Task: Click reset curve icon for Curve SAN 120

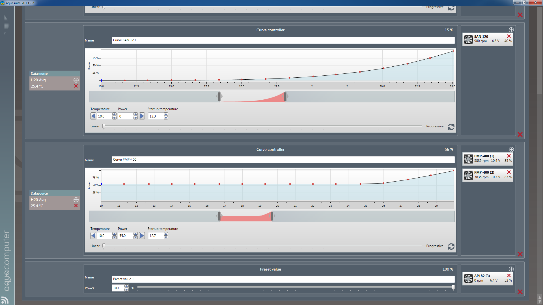Action: point(451,127)
